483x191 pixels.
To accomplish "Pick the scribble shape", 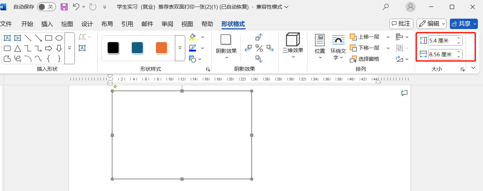I will [x=18, y=59].
